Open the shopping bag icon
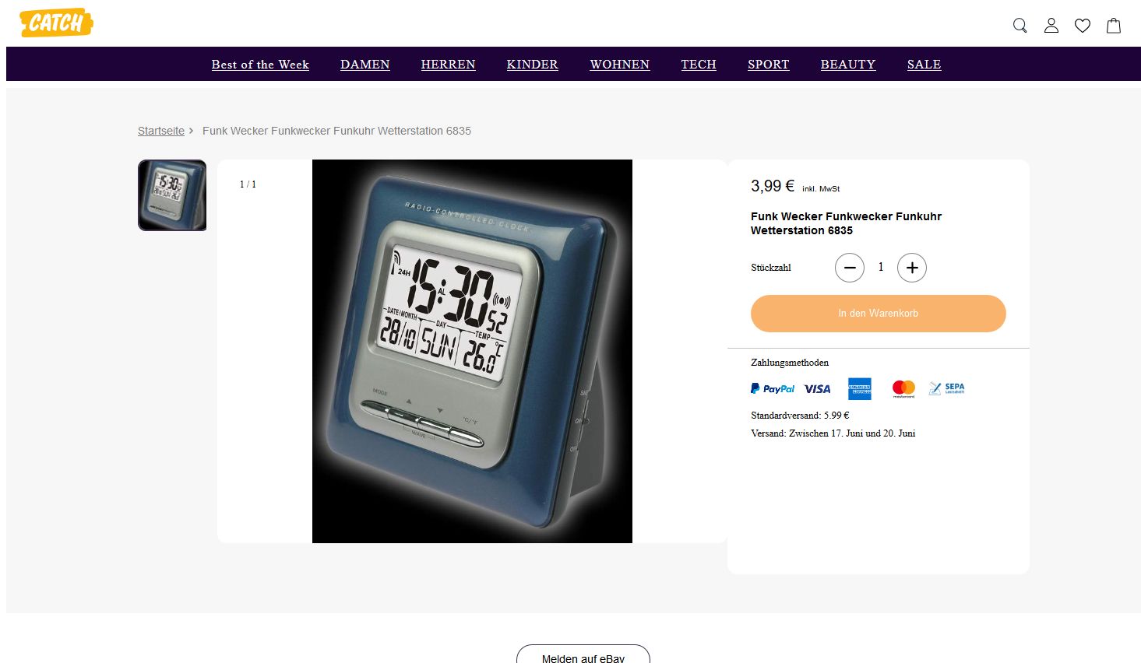The width and height of the screenshot is (1141, 663). coord(1114,26)
